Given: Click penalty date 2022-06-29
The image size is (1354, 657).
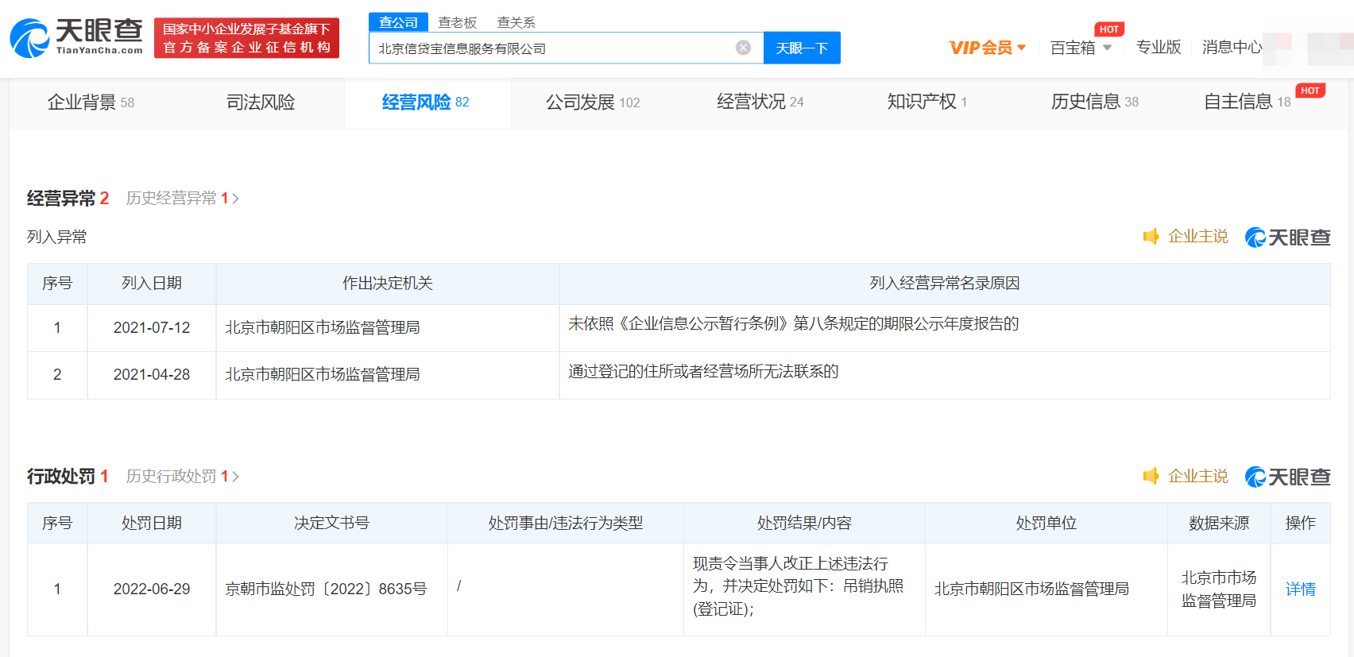Looking at the screenshot, I should 152,589.
